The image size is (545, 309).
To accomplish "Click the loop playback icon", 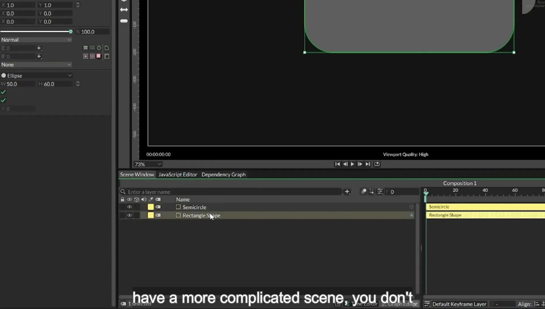I will pyautogui.click(x=377, y=164).
